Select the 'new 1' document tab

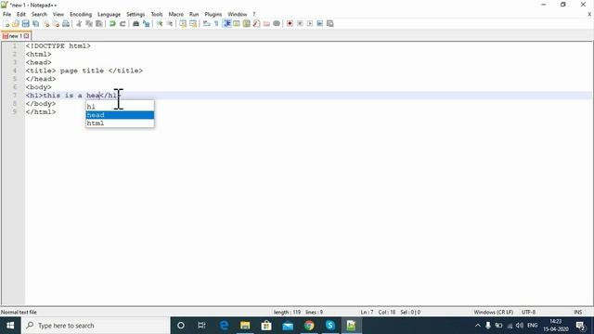tap(16, 36)
